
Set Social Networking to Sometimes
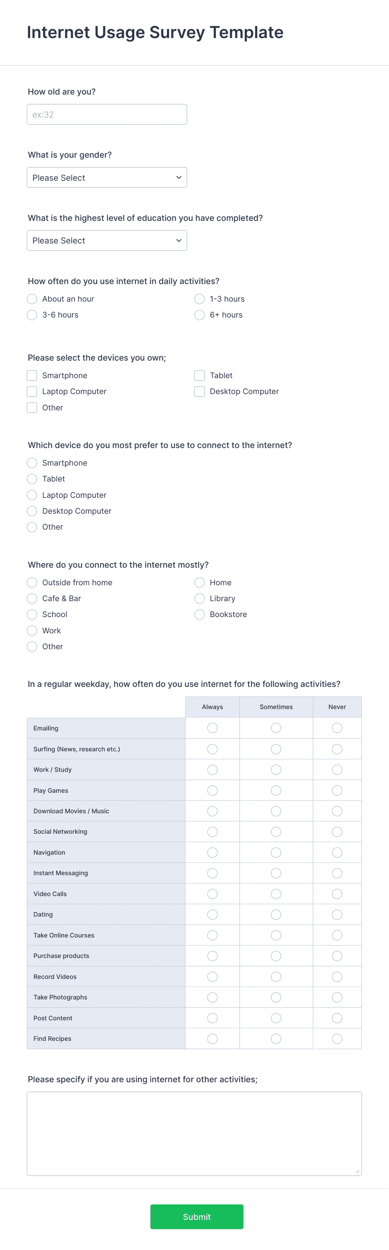click(x=276, y=831)
